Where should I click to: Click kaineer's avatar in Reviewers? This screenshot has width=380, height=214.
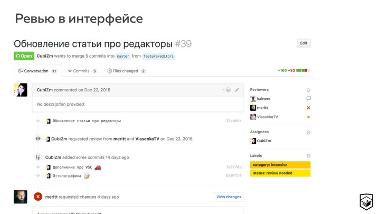[x=253, y=99]
